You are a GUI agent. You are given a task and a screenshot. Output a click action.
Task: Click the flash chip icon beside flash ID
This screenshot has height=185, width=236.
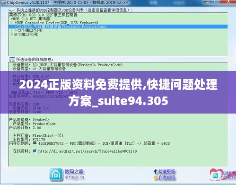point(35,143)
